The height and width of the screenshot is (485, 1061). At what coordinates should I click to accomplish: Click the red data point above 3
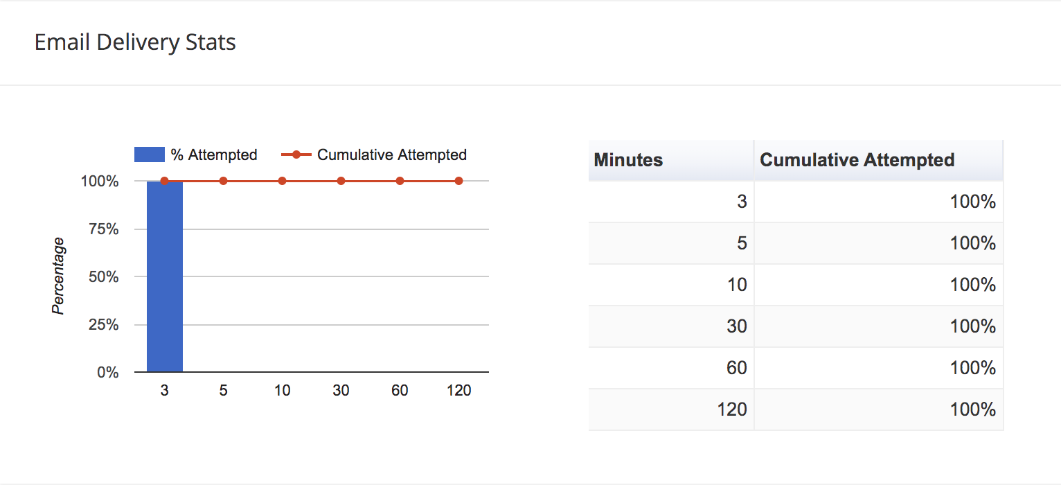164,181
